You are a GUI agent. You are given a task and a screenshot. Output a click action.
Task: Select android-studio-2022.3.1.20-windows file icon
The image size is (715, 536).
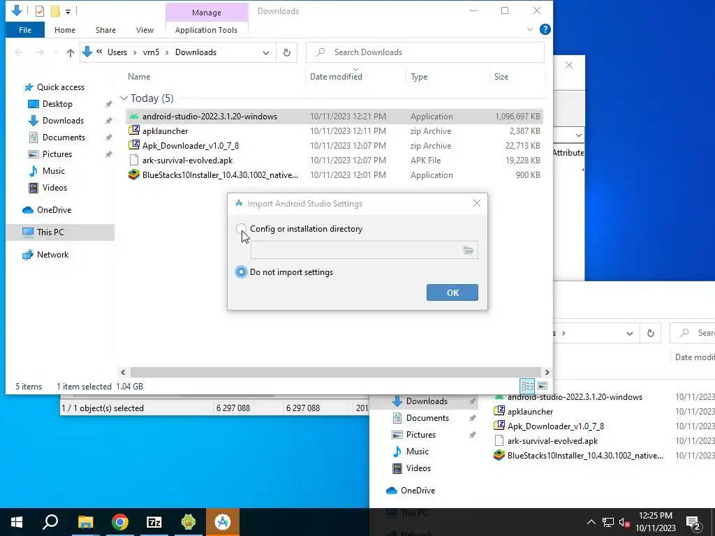pos(133,117)
